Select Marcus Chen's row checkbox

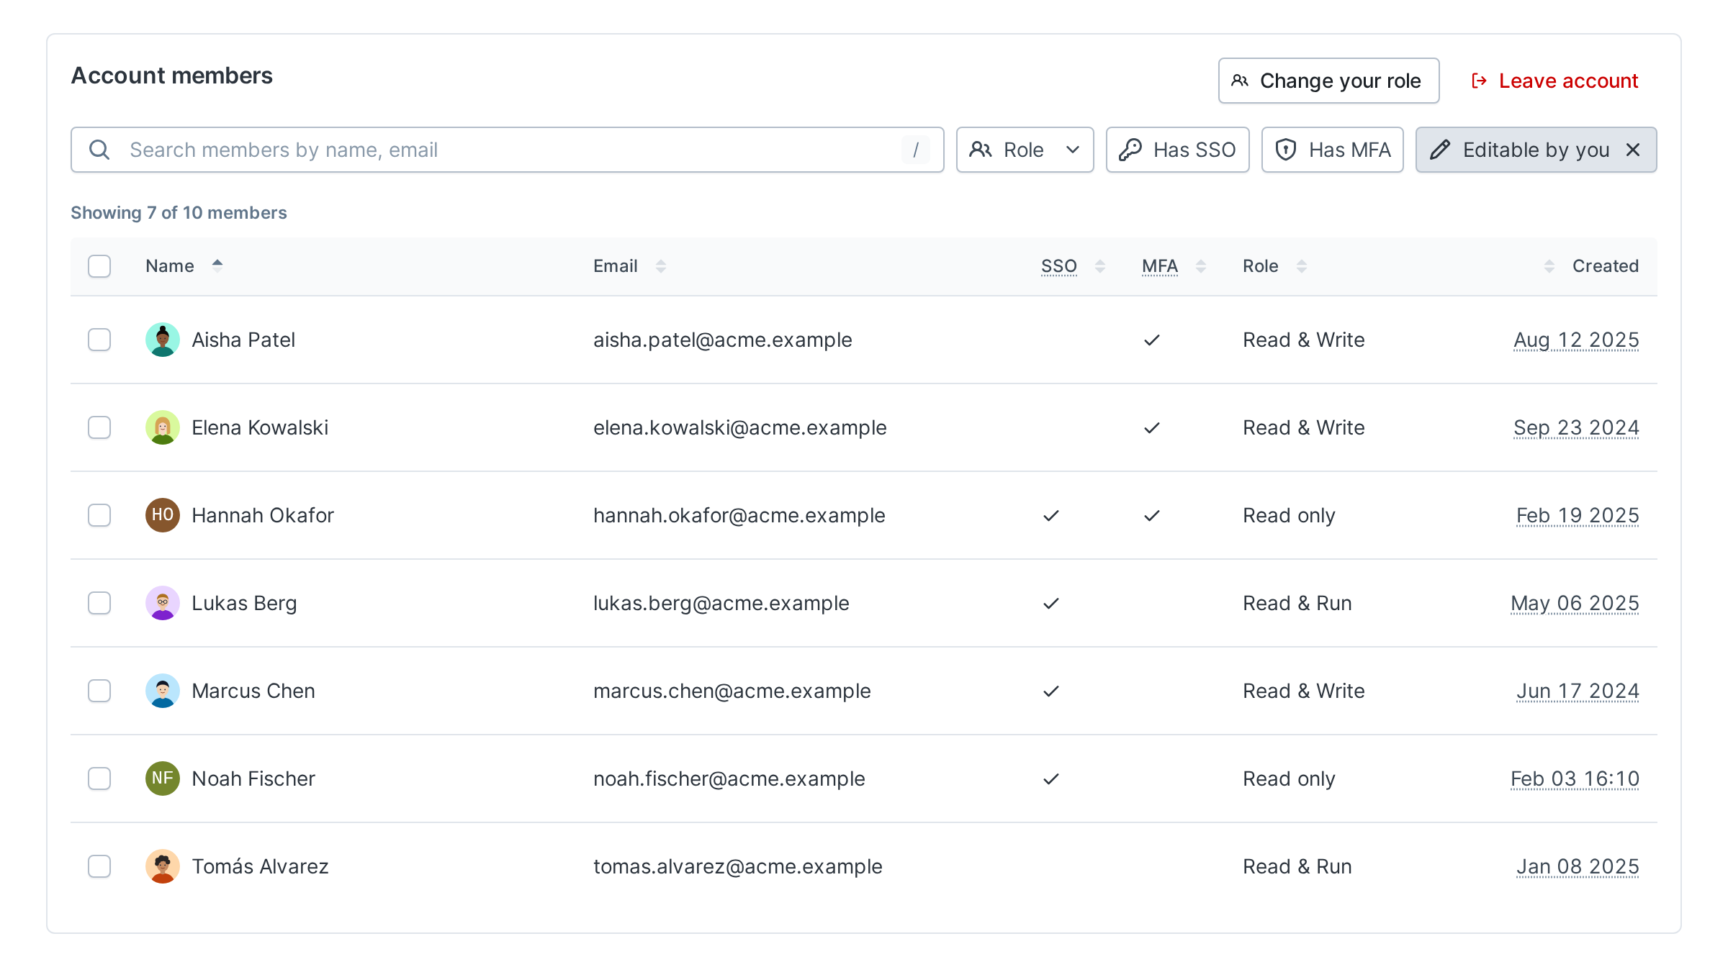point(99,691)
